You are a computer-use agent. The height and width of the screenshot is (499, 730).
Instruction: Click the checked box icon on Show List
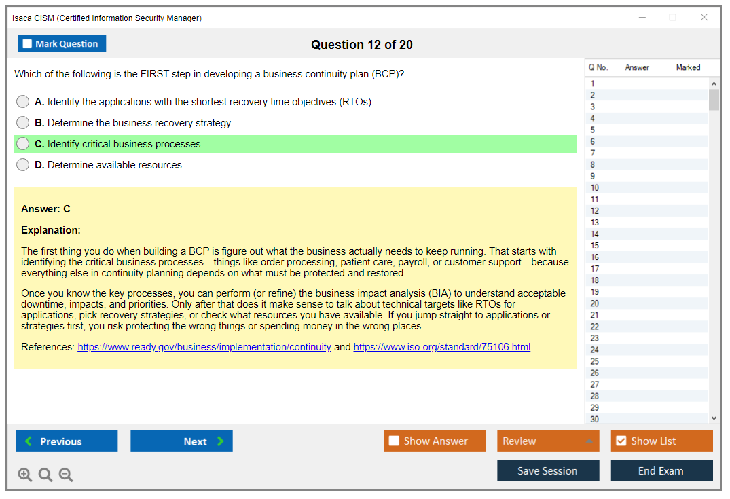pyautogui.click(x=621, y=441)
